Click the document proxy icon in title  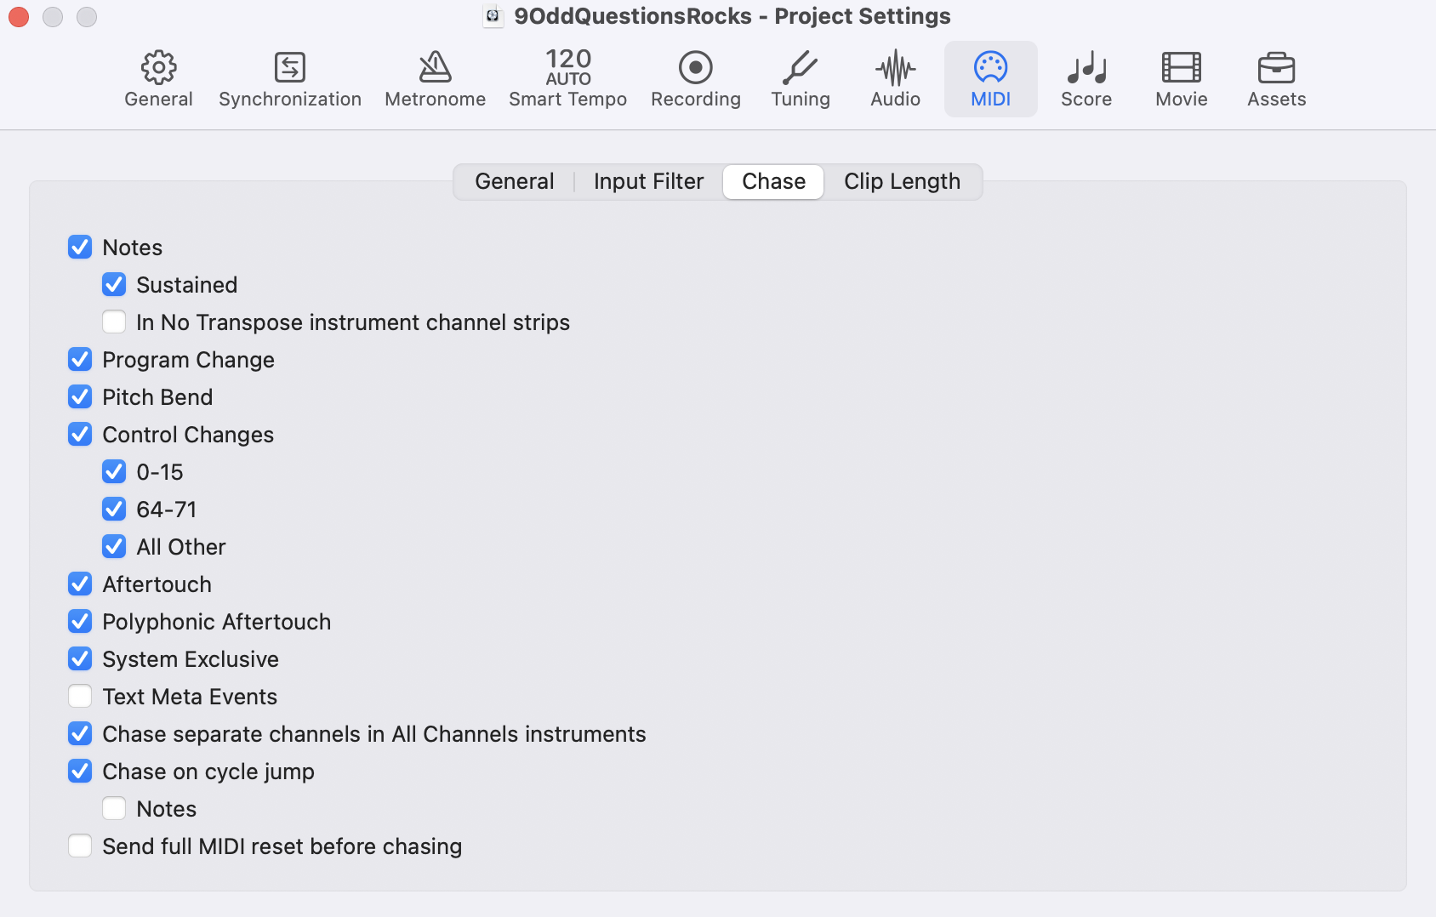coord(493,16)
